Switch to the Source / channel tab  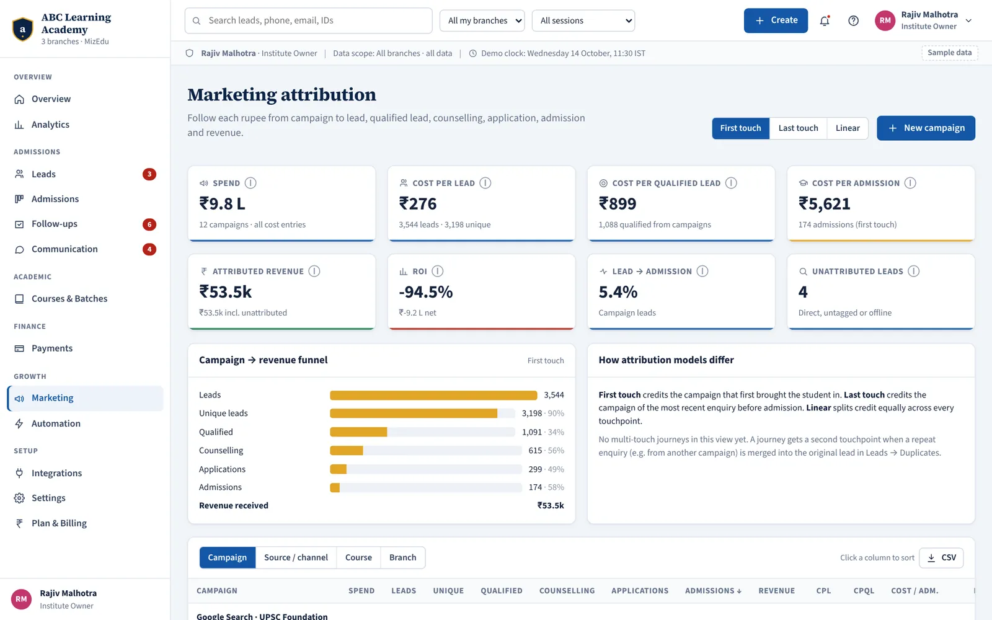296,557
